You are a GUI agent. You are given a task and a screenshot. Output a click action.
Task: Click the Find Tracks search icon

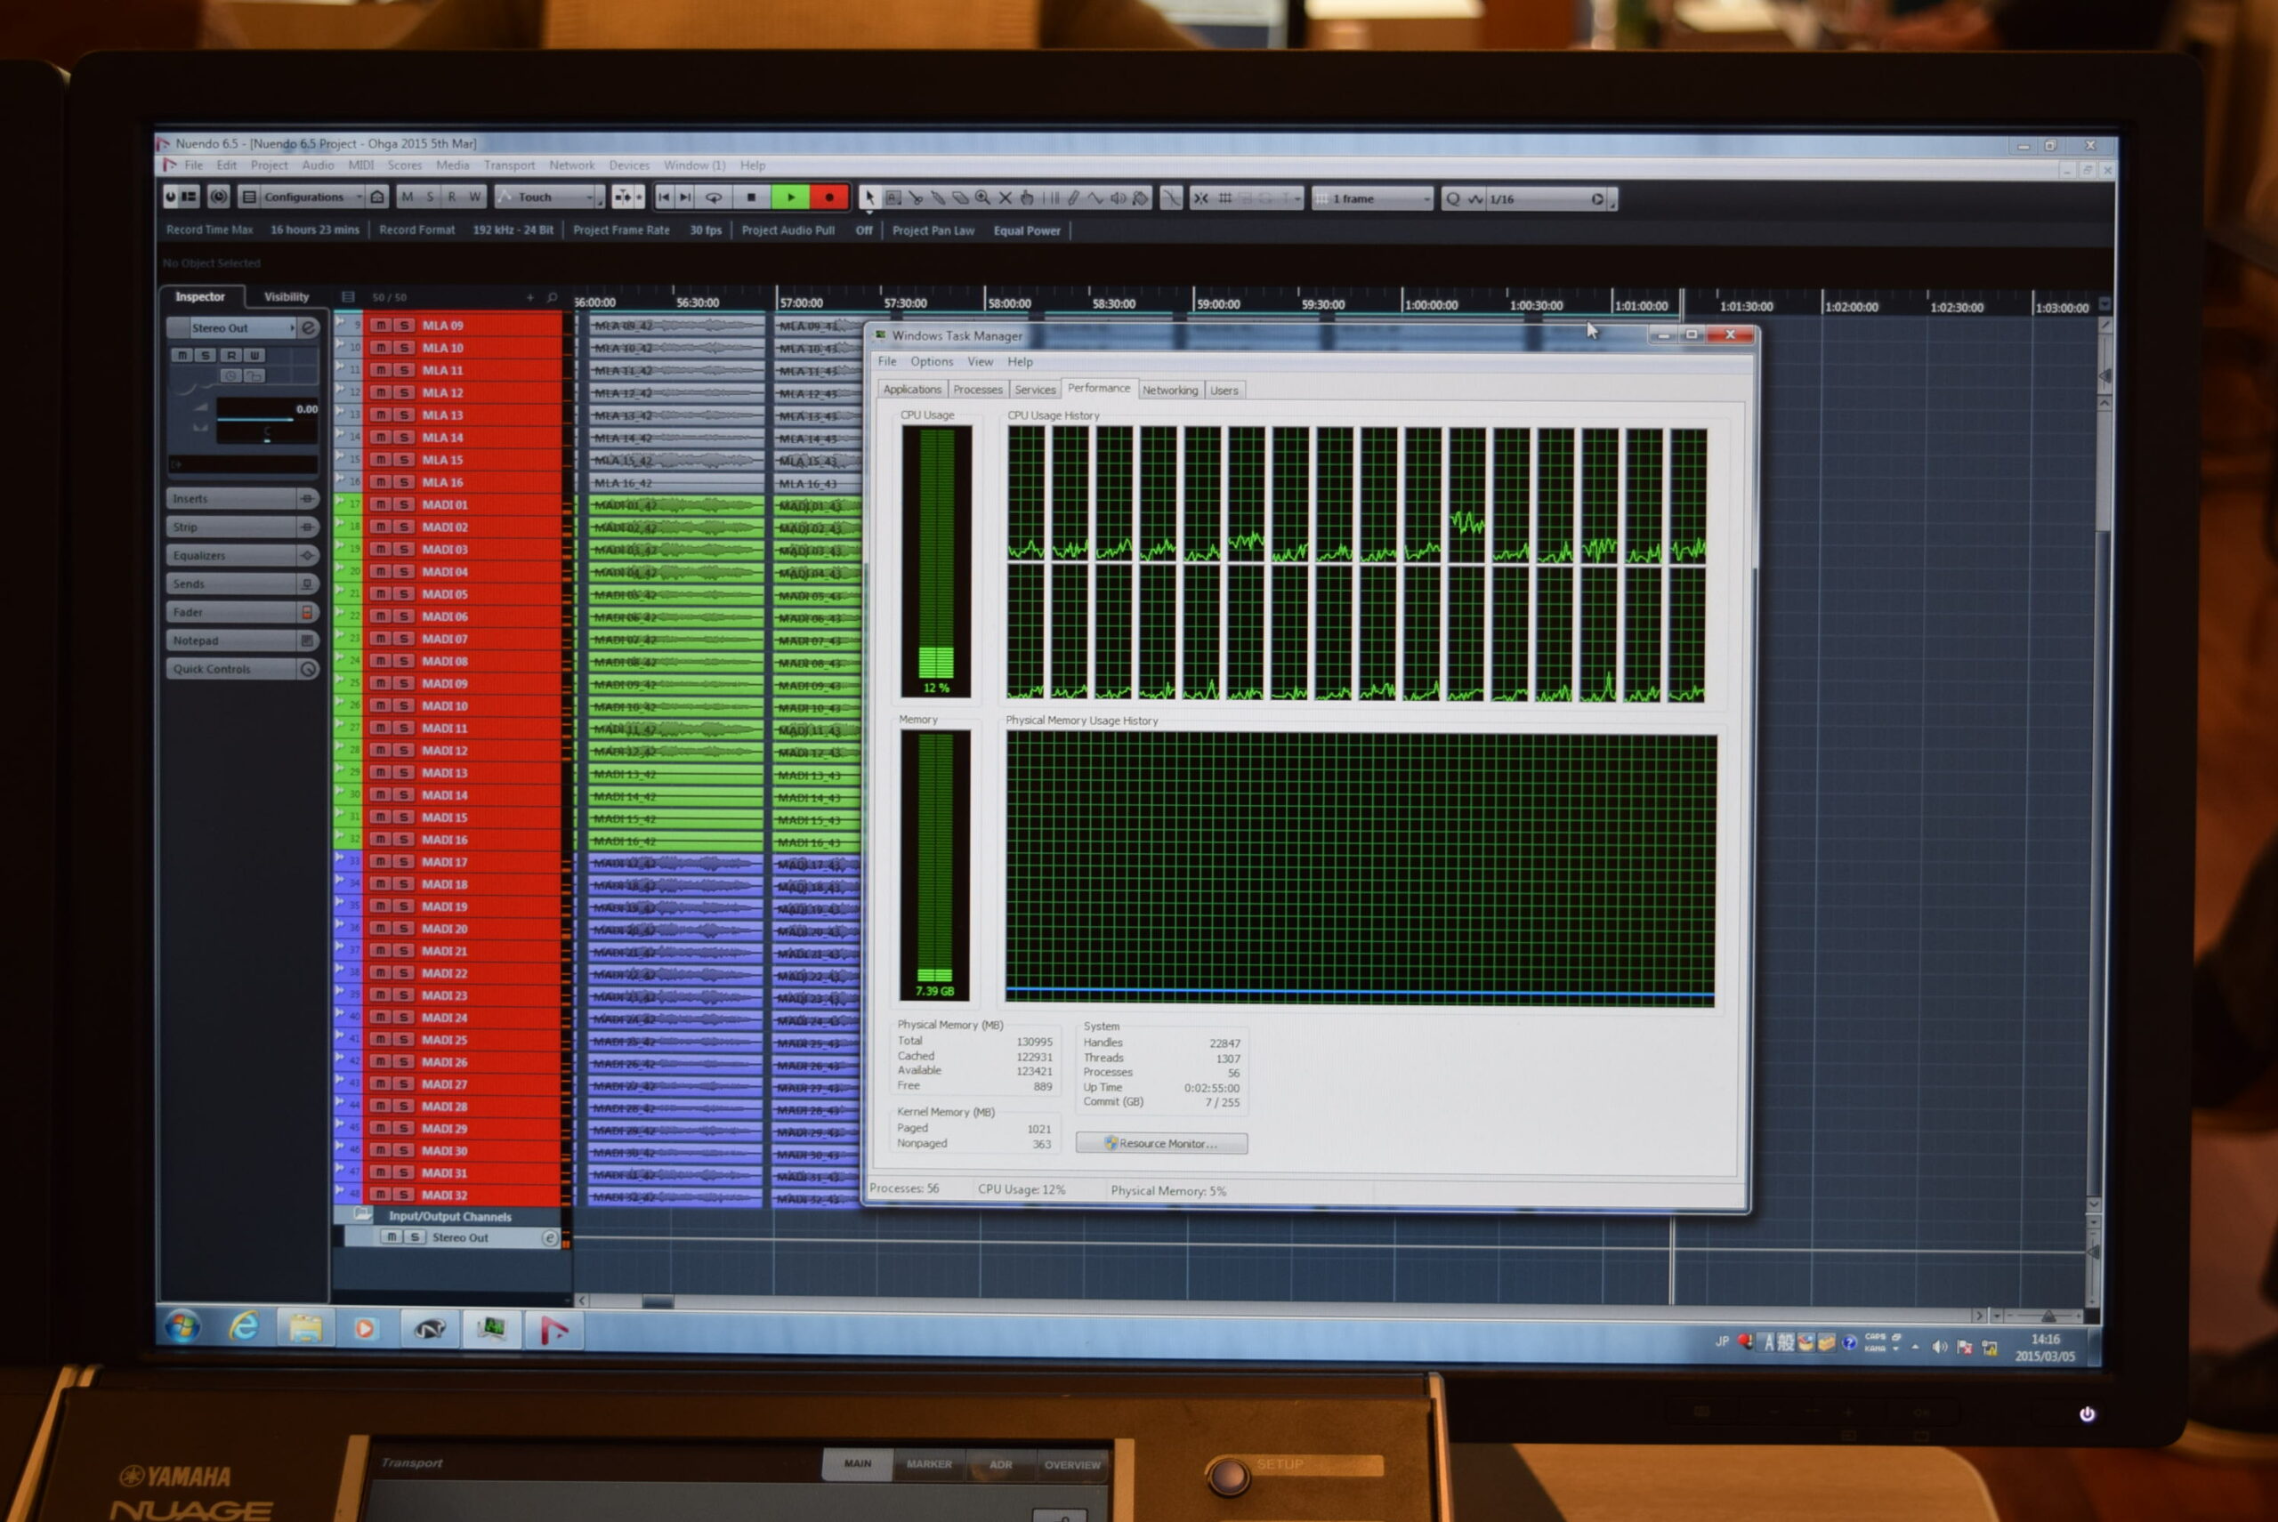pos(553,298)
